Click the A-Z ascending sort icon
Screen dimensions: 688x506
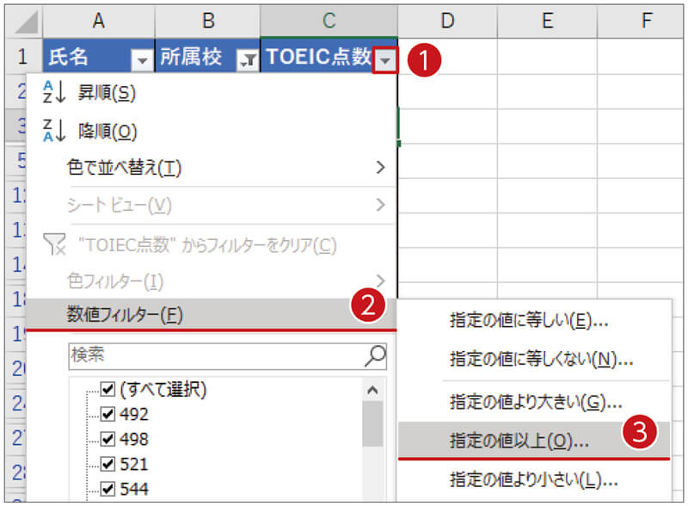(x=54, y=92)
